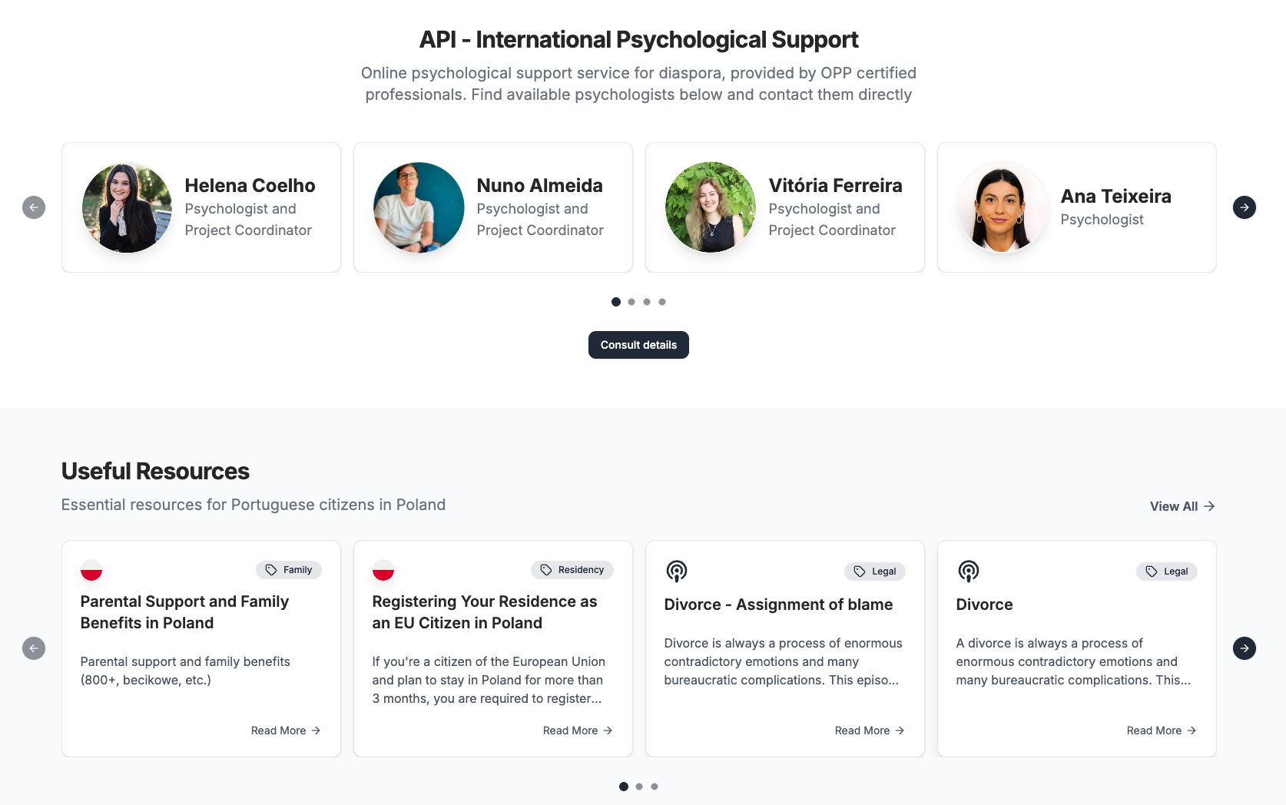This screenshot has width=1286, height=805.
Task: Click Poland flag icon on Parental Support card
Action: (91, 570)
